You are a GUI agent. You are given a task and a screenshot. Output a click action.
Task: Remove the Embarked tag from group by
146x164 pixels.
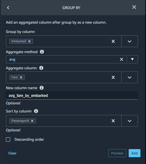pos(29,41)
